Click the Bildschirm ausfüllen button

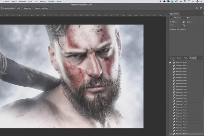tap(41, 8)
